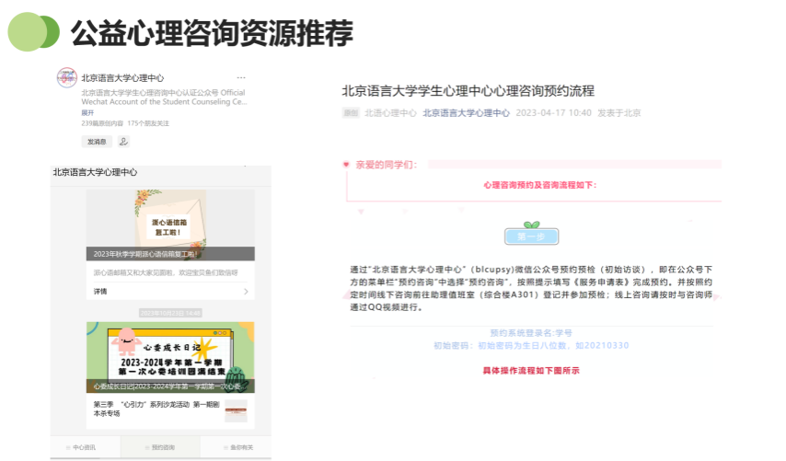Screen dimensions: 786x461
Task: Open the 鱼你有关 bottom menu tab
Action: [238, 448]
